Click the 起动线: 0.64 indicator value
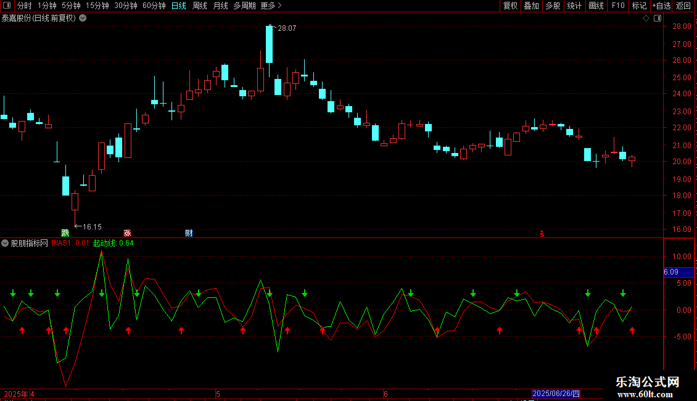The height and width of the screenshot is (401, 697). click(113, 243)
